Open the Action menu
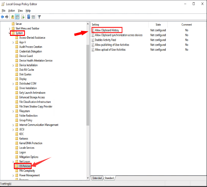This screenshot has width=207, height=187. pos(11,11)
